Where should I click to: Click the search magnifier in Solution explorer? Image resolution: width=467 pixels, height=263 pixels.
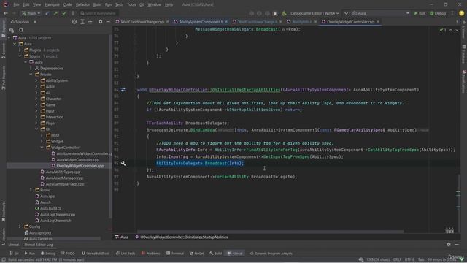tap(21, 30)
